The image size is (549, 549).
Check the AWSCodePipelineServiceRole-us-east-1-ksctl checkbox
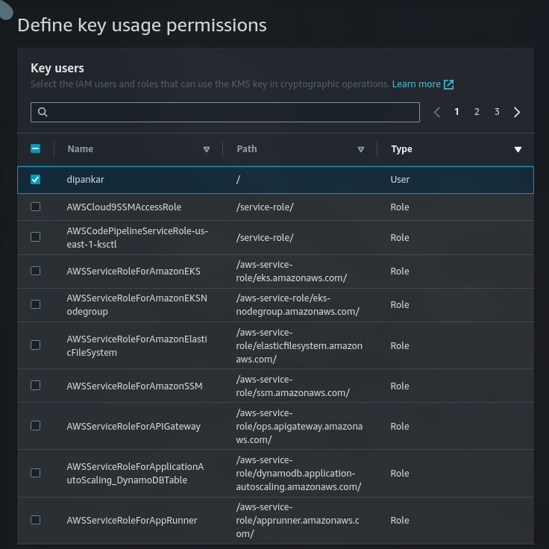point(35,237)
